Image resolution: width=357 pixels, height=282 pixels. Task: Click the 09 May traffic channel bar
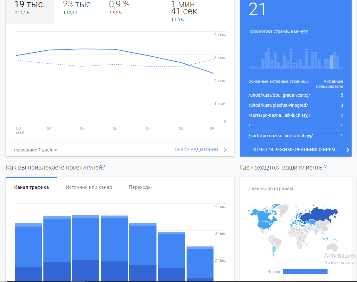click(200, 264)
